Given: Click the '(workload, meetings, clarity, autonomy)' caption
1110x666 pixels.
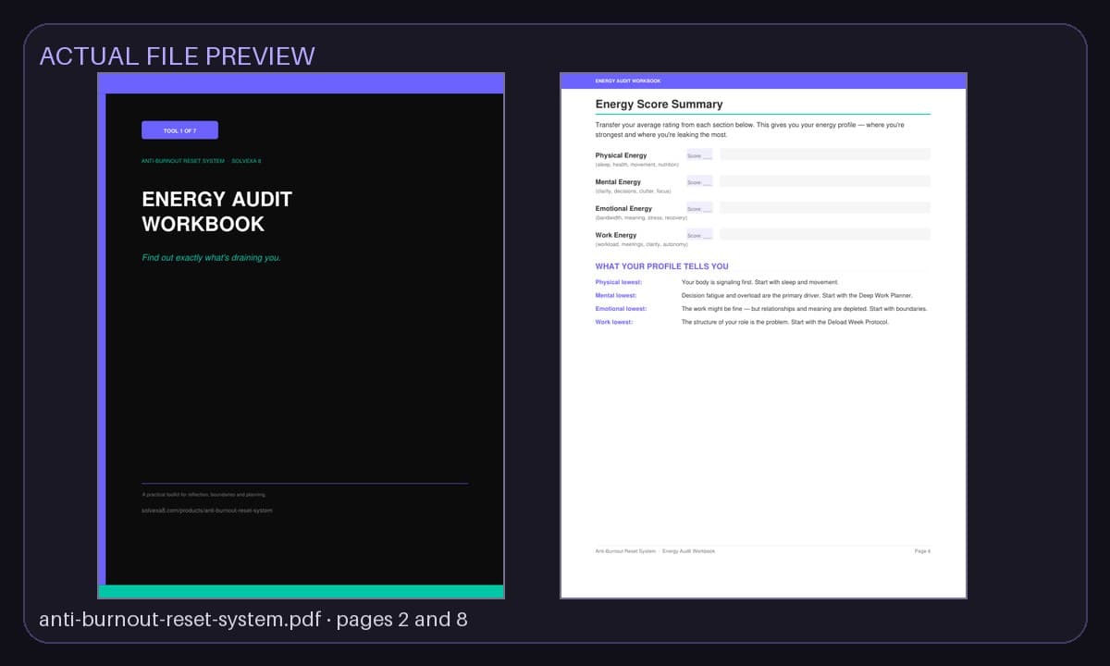Looking at the screenshot, I should tap(641, 244).
